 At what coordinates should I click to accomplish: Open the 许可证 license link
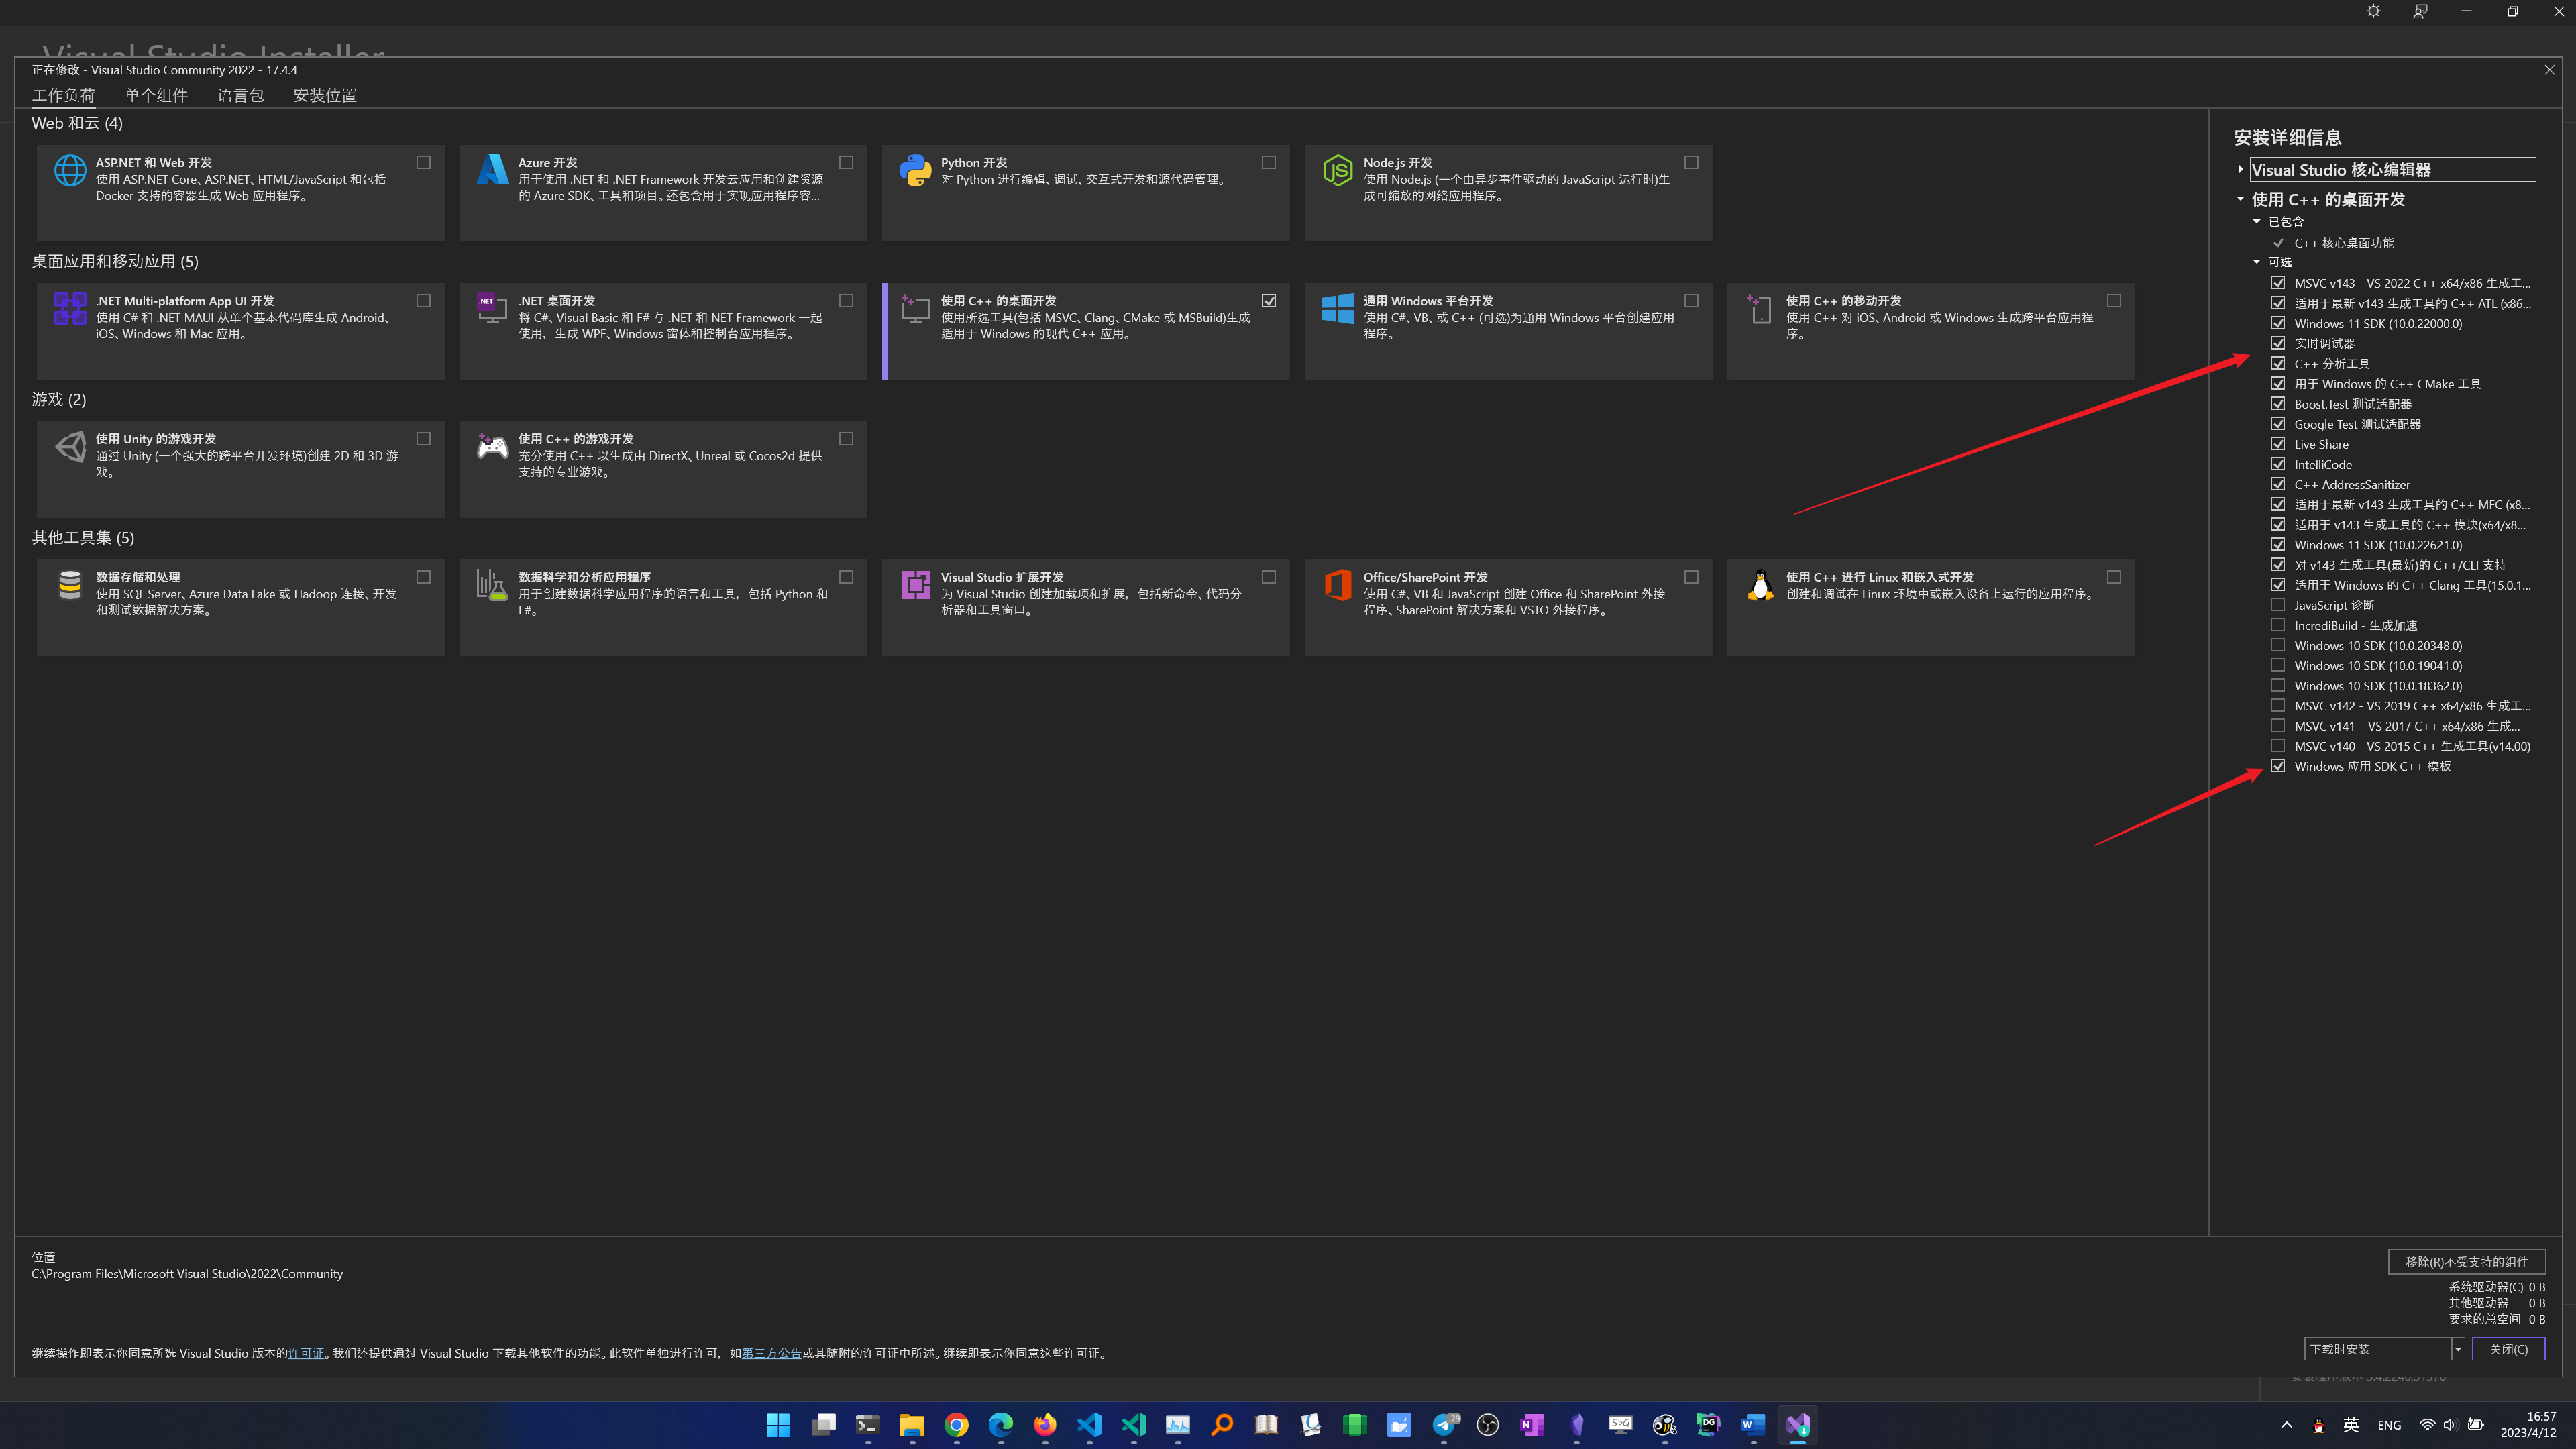(x=306, y=1354)
